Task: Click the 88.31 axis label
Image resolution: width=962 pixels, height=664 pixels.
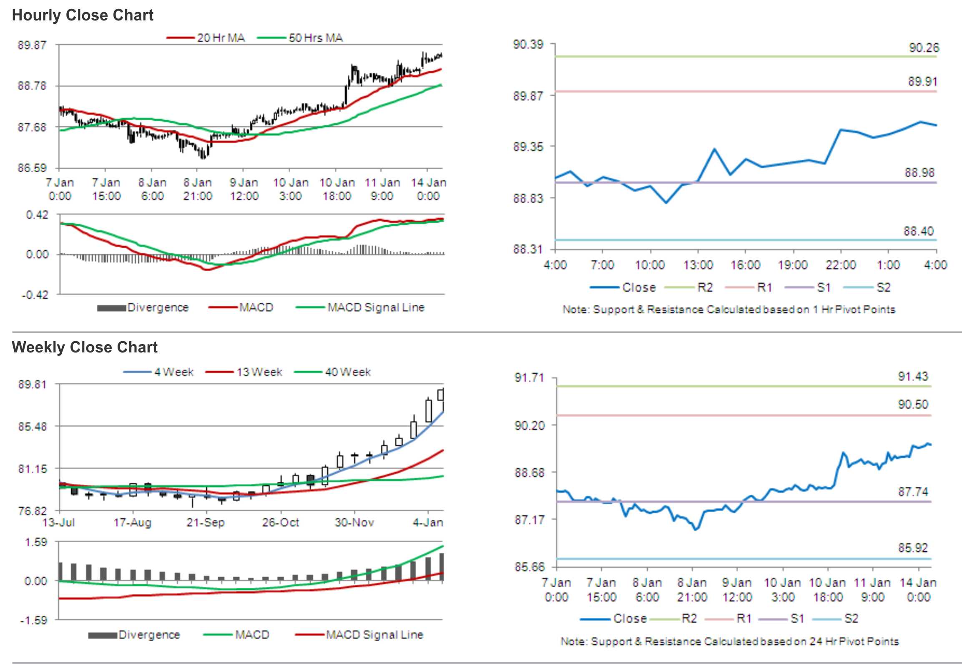Action: [x=528, y=249]
